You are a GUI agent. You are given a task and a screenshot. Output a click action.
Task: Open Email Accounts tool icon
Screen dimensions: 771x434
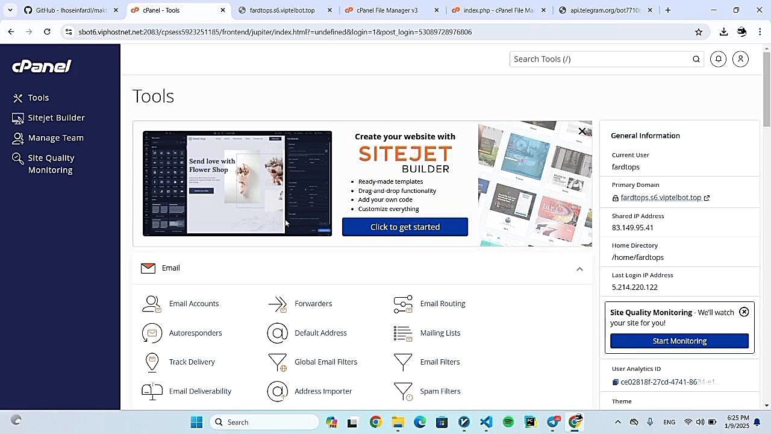pyautogui.click(x=152, y=304)
